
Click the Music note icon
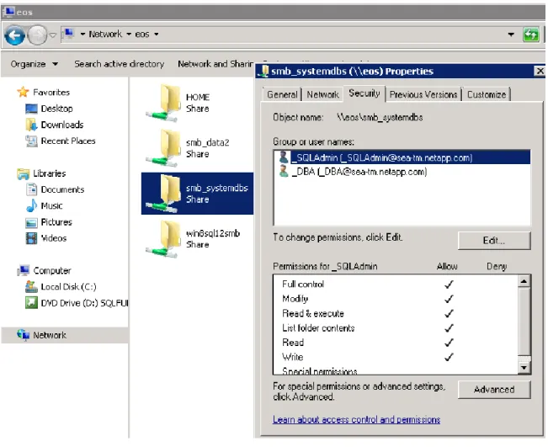pos(31,205)
